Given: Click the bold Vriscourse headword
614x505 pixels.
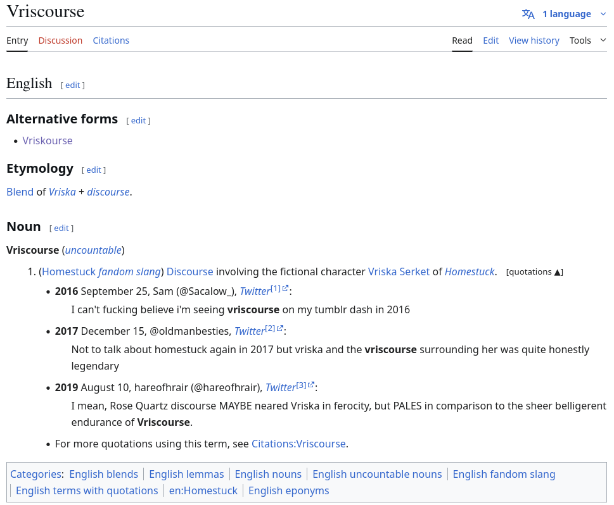Looking at the screenshot, I should point(32,250).
